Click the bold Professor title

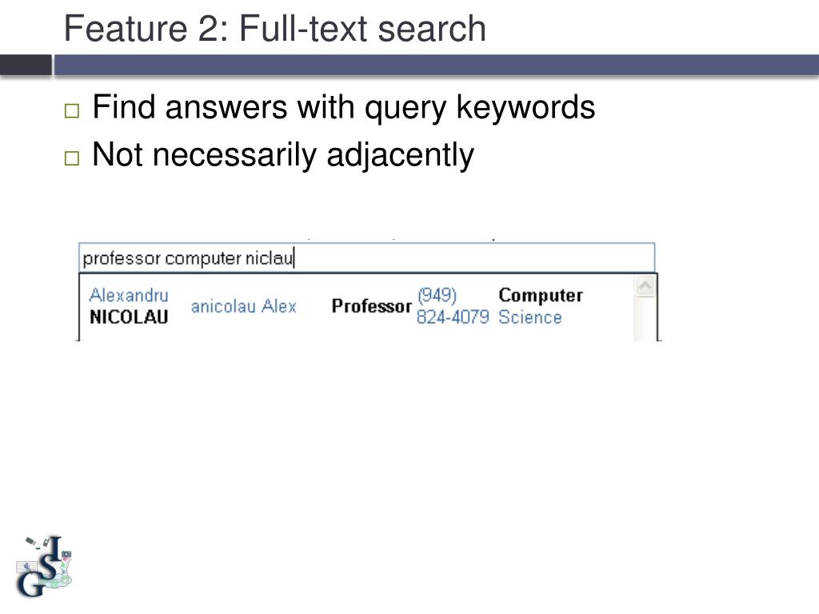[x=371, y=306]
